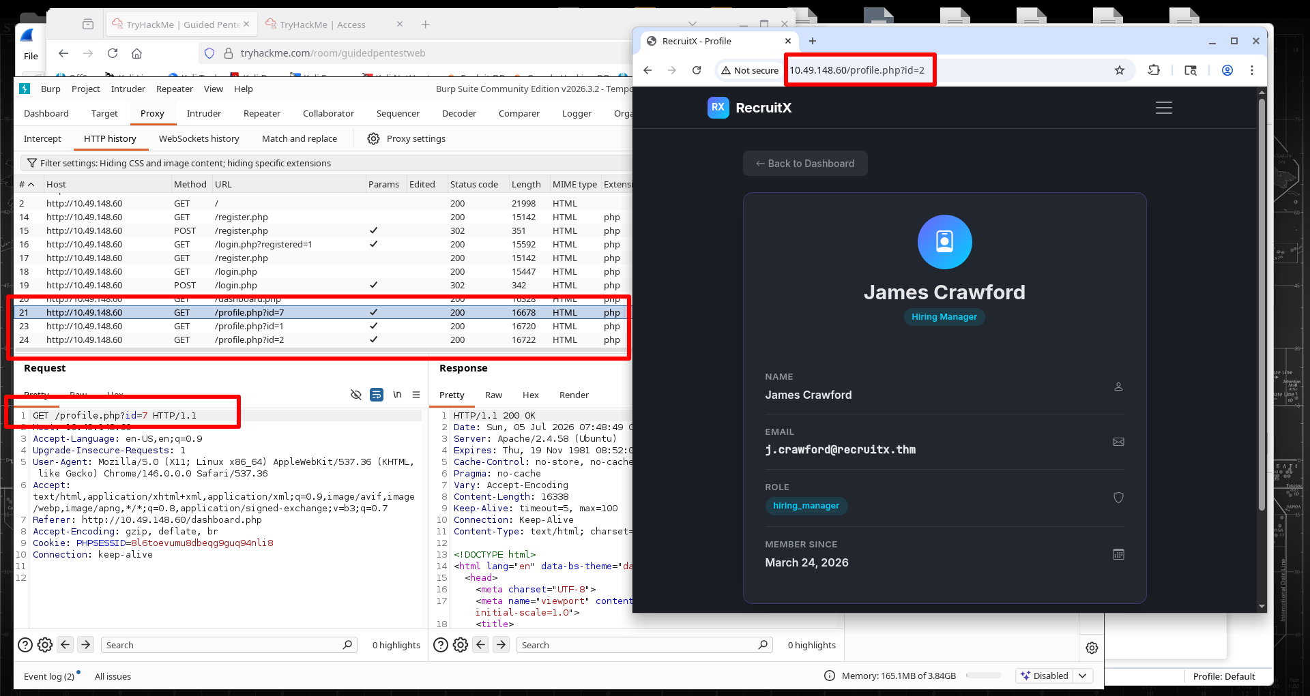Open All issues in Burp status bar
The image size is (1310, 696).
pos(113,676)
